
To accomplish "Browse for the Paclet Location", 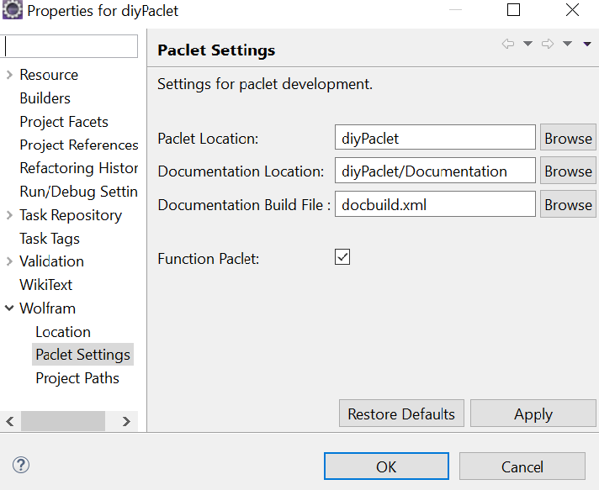I will tap(568, 138).
